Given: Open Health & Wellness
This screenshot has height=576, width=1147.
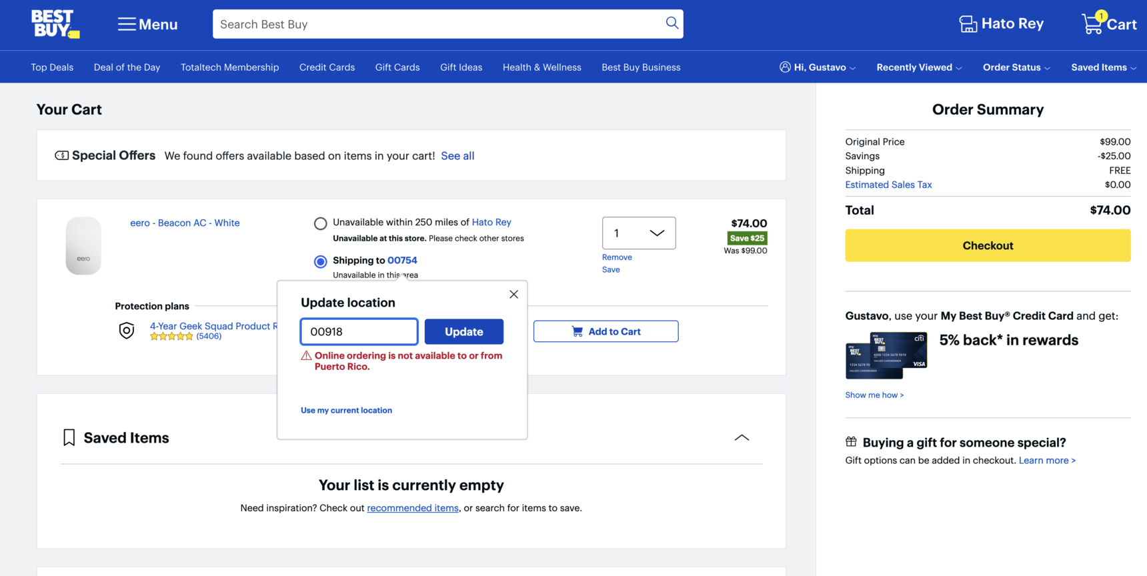Looking at the screenshot, I should [541, 67].
